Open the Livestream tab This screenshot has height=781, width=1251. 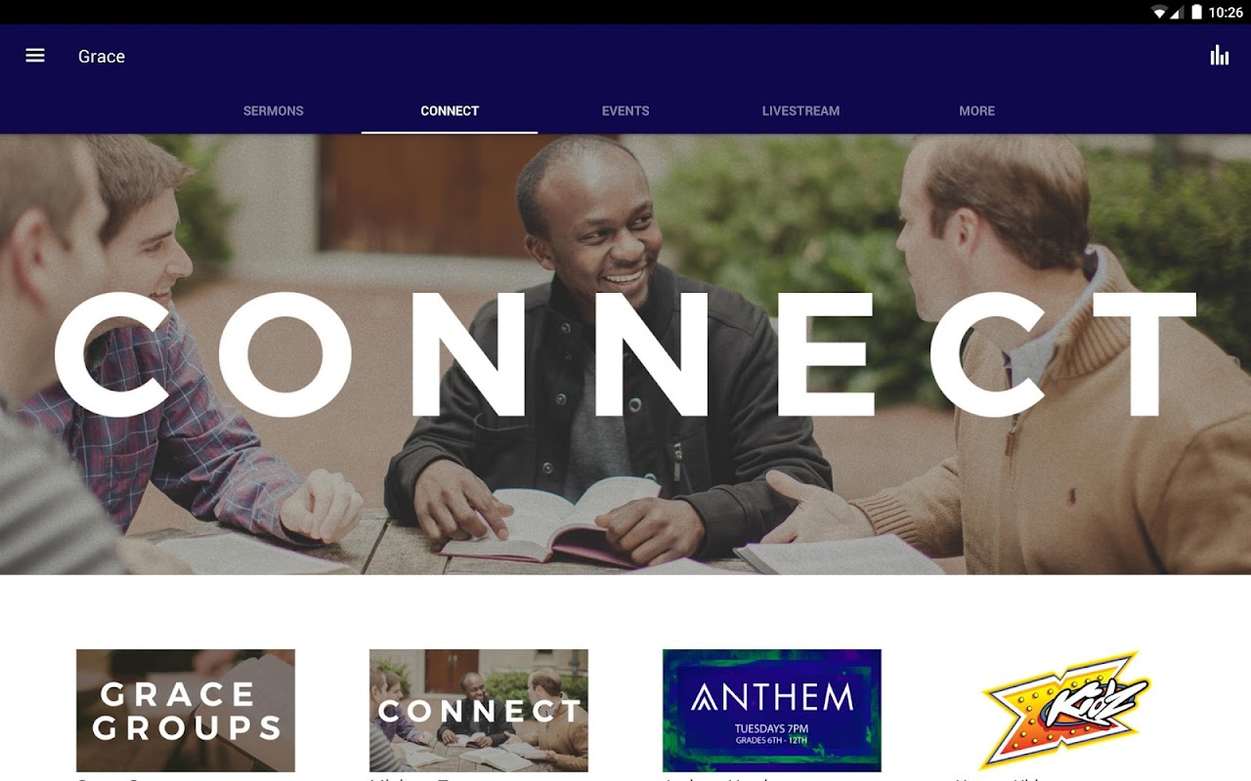(801, 110)
